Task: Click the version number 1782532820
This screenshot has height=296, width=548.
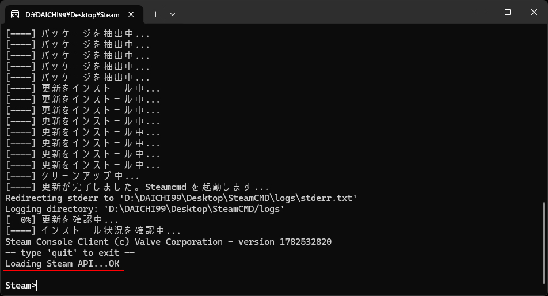Action: [x=306, y=242]
